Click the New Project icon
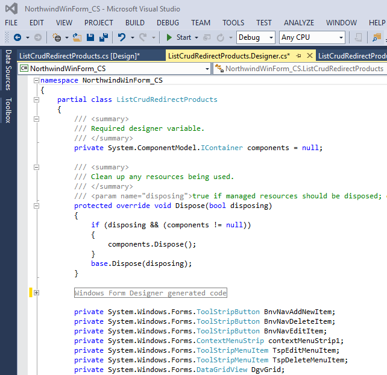387x375 pixels. pos(57,37)
